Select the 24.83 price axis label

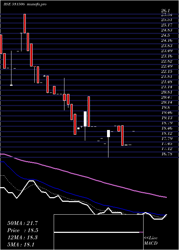click(x=167, y=30)
